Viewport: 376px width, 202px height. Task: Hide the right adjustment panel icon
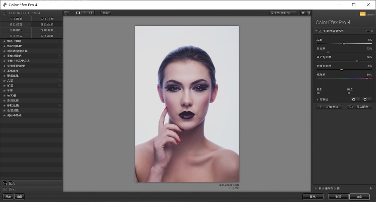308,12
